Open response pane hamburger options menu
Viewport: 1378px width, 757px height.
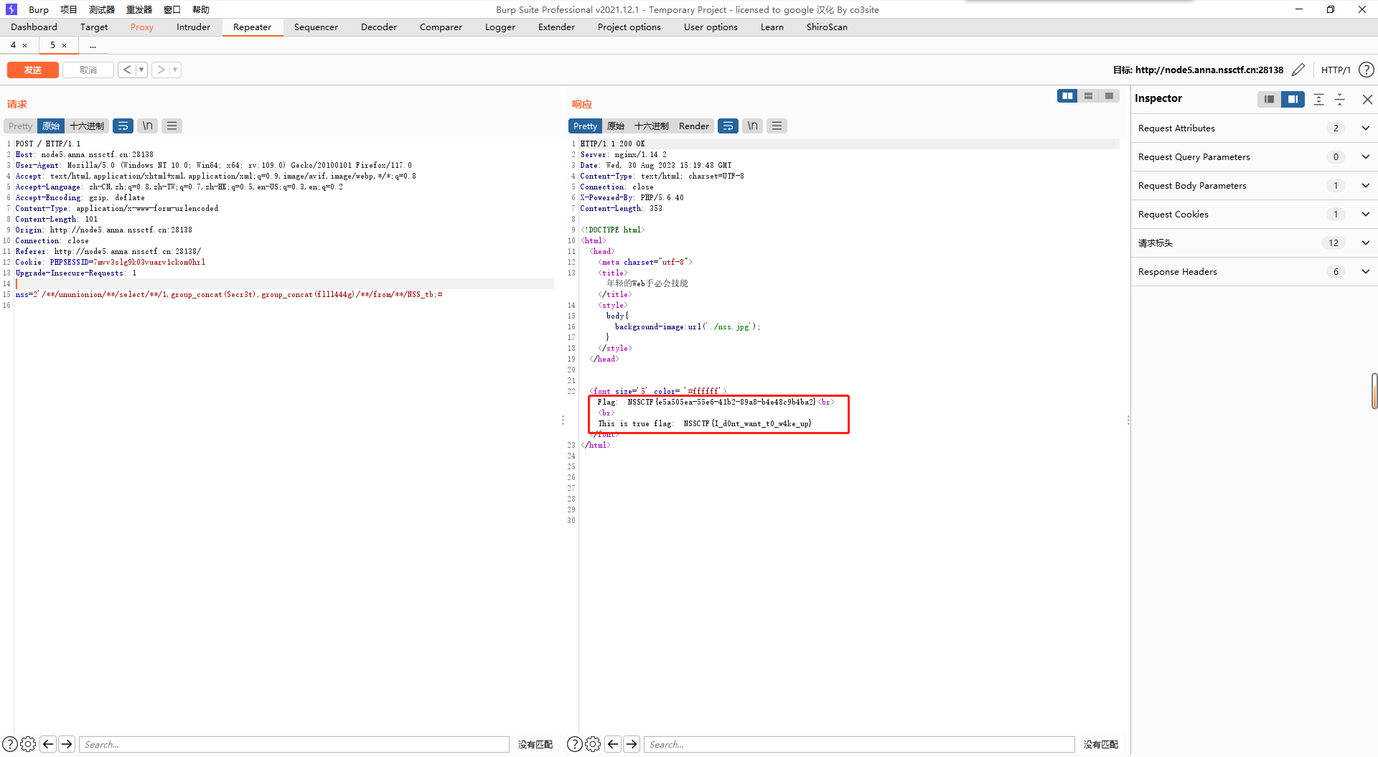coord(777,126)
